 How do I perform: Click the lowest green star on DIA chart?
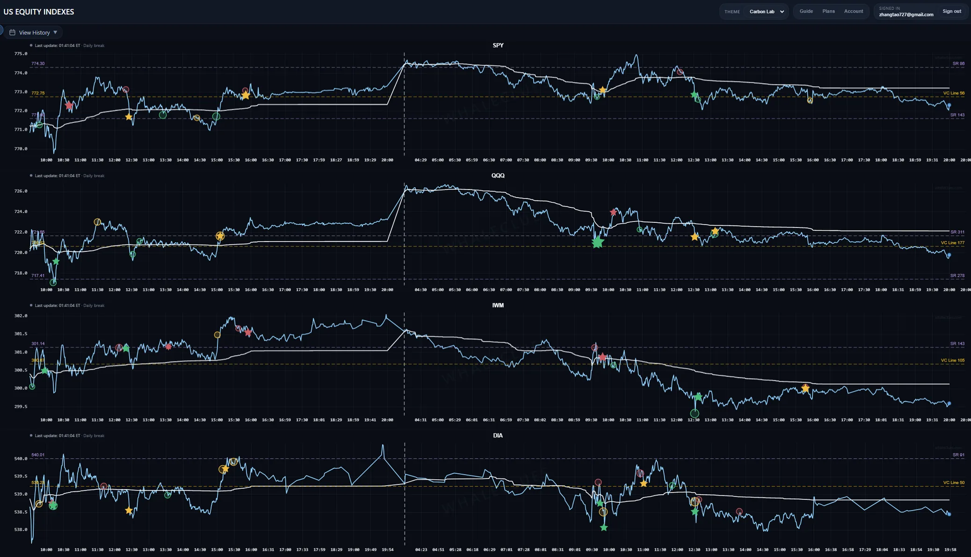[604, 528]
